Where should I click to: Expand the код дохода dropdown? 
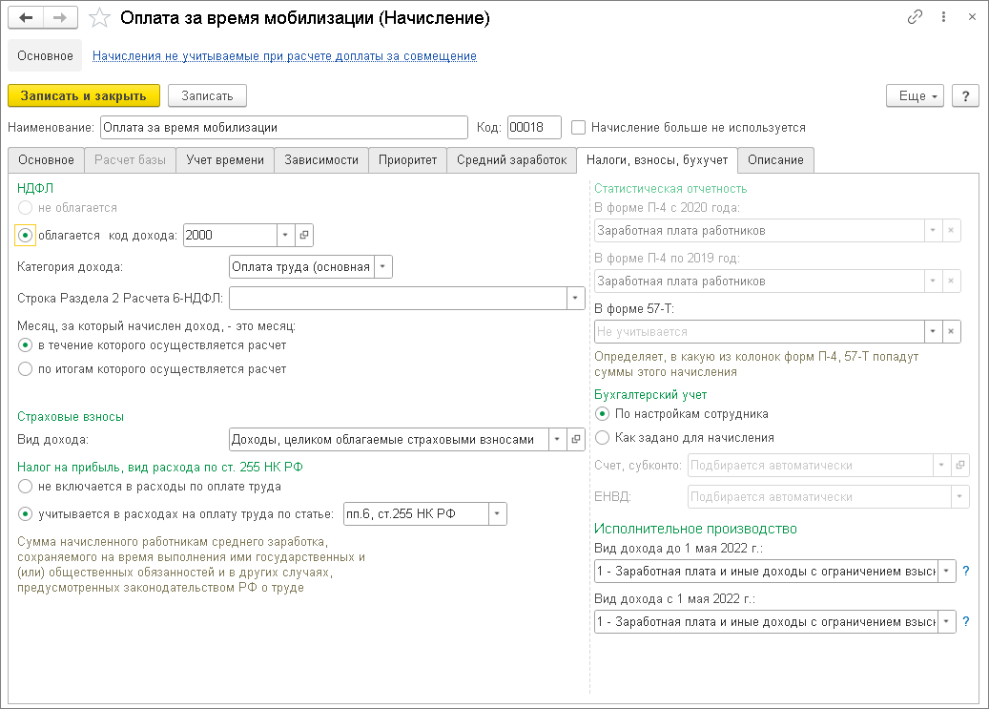(x=286, y=235)
